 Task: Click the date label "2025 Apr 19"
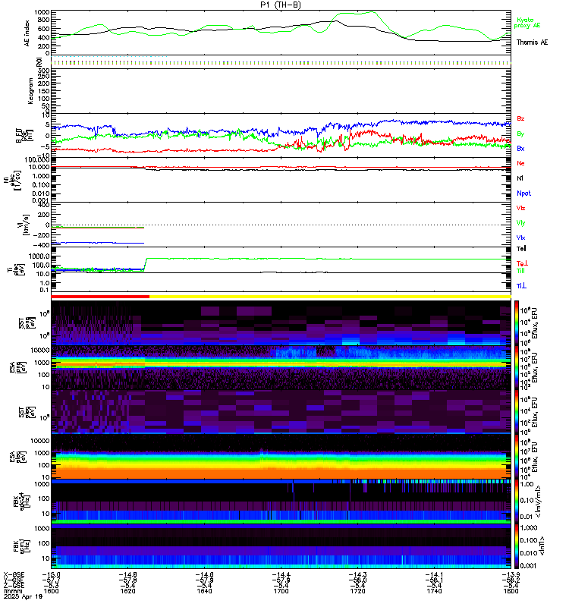tap(23, 596)
